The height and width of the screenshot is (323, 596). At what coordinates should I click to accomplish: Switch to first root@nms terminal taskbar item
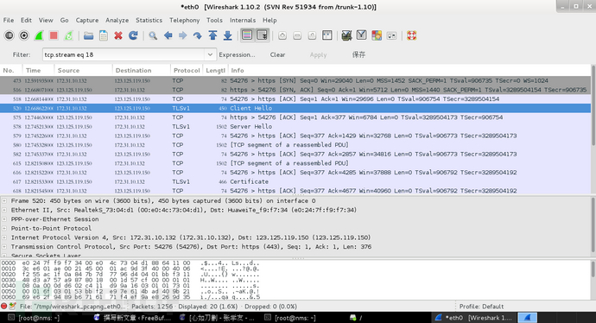[35, 318]
